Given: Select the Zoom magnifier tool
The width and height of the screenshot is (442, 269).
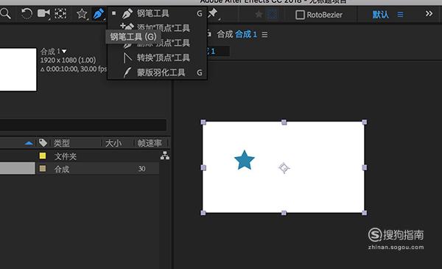Looking at the screenshot, I should tap(5, 13).
